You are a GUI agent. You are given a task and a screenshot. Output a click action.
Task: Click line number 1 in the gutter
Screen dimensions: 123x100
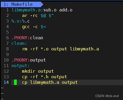(x=7, y=10)
